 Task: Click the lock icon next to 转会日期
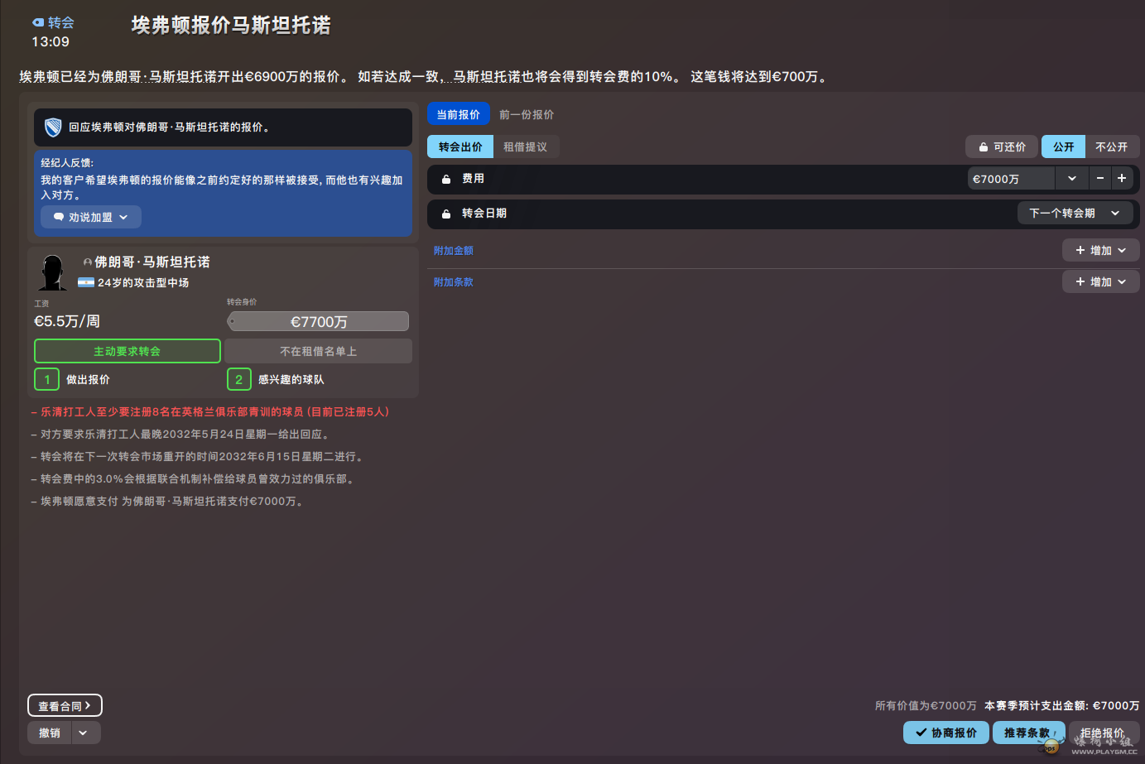click(x=446, y=214)
